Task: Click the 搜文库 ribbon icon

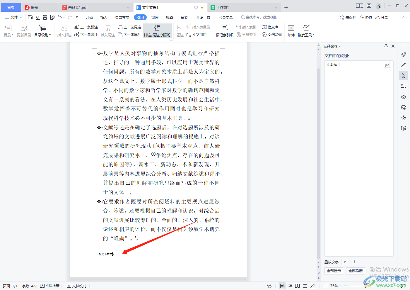Action: [270, 27]
